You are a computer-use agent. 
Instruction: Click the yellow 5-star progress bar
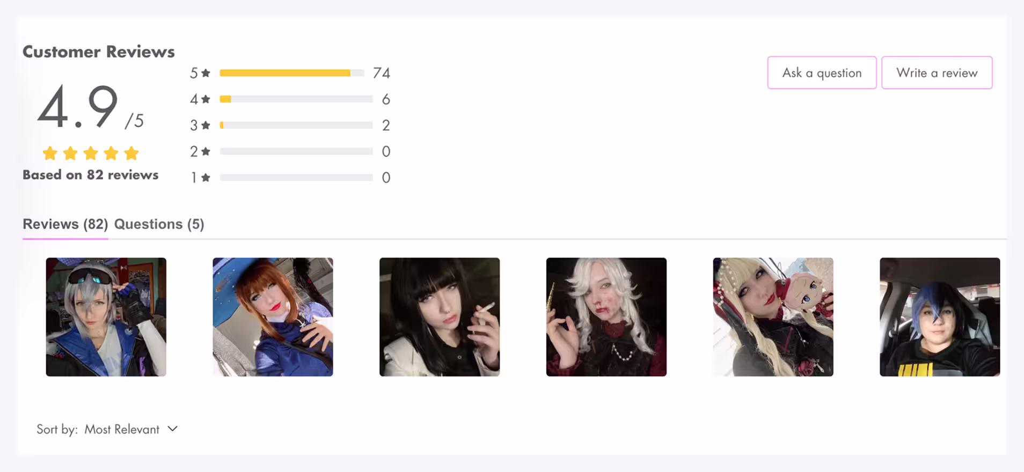[x=292, y=73]
